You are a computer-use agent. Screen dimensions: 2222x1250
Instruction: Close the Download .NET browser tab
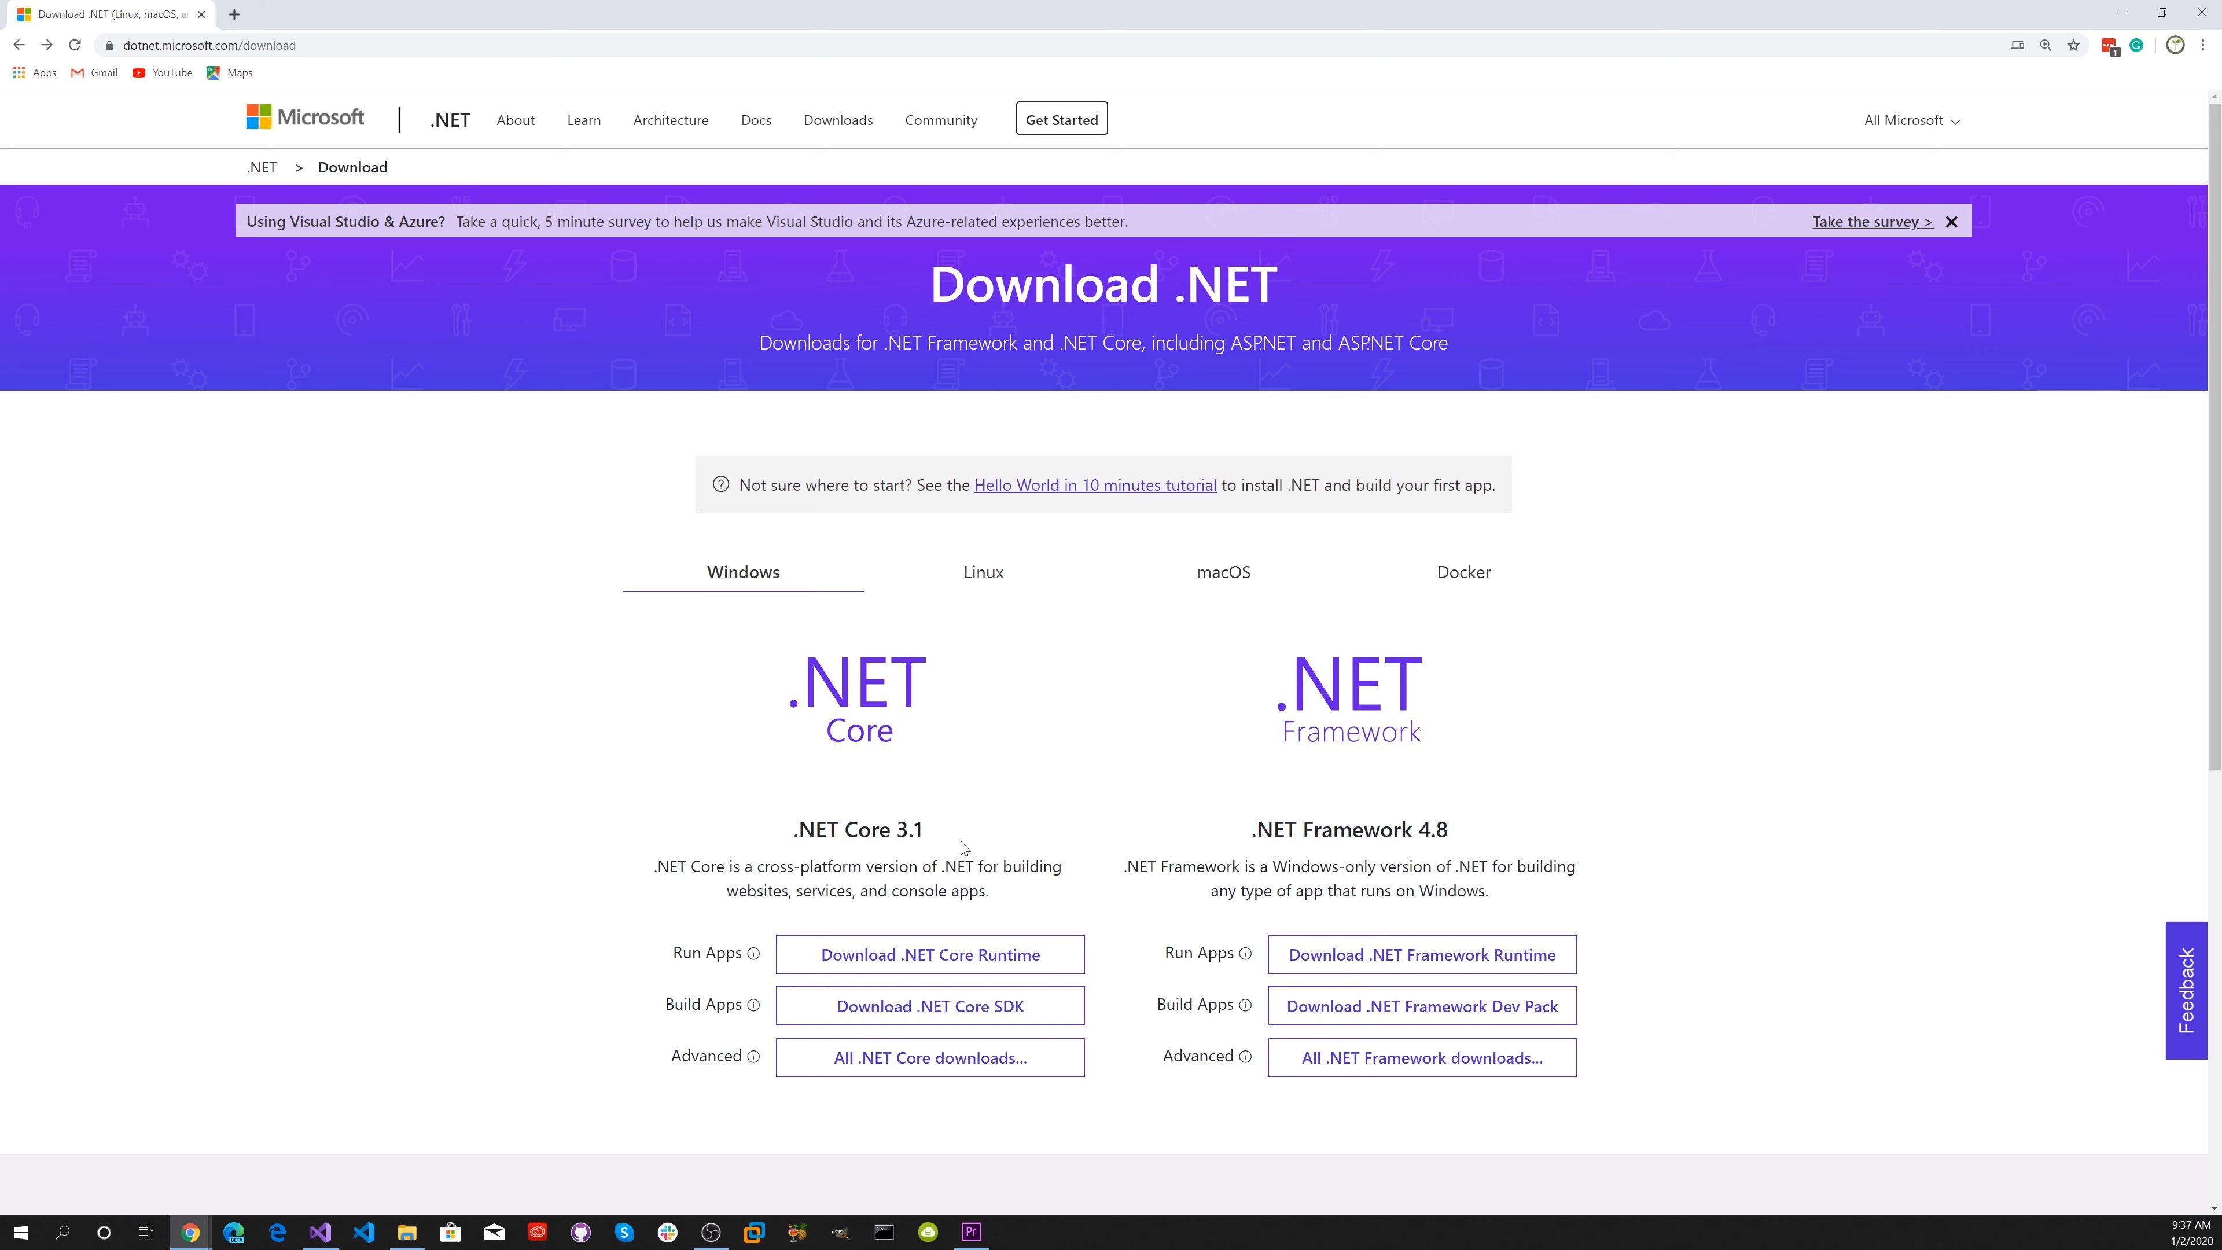point(201,14)
